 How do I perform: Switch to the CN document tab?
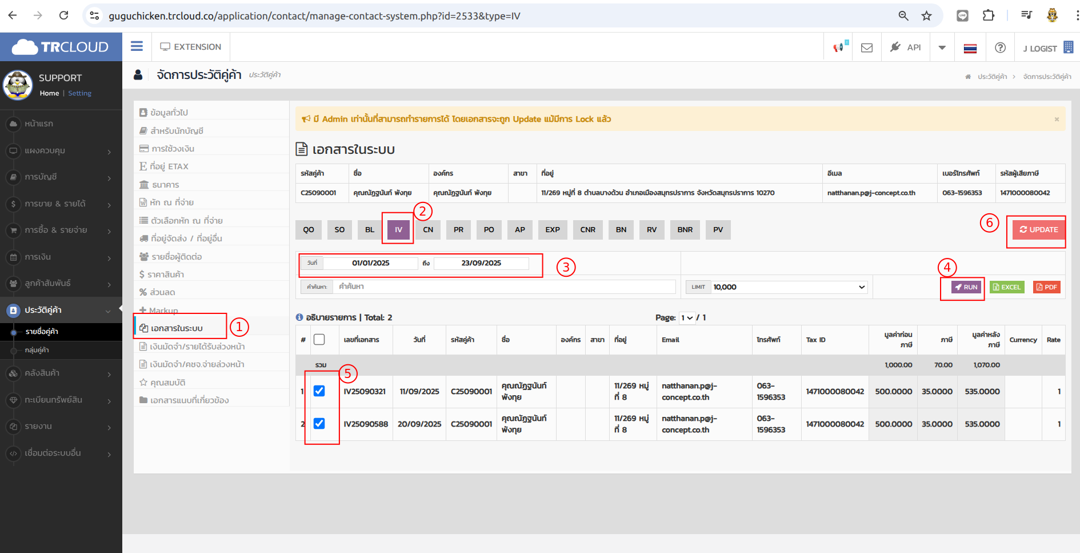click(x=428, y=230)
